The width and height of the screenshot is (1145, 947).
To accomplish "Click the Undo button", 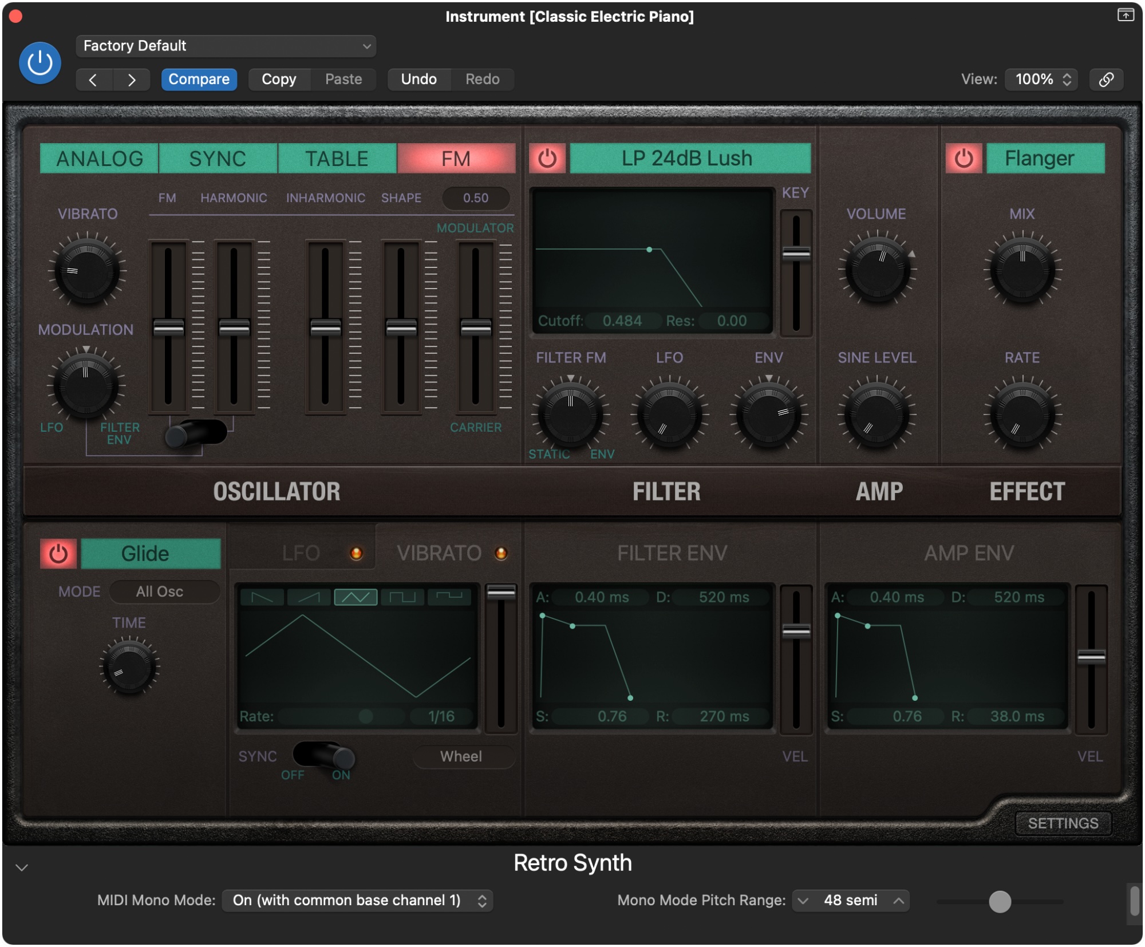I will pos(418,80).
